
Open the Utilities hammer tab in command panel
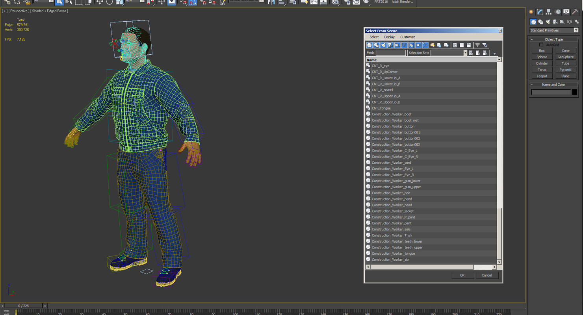(x=576, y=12)
